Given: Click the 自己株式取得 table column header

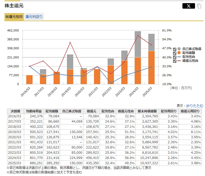Looking at the screenshot, I should pos(72,111).
